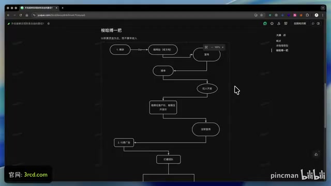Image resolution: width=331 pixels, height=186 pixels.
Task: Click the green Yuque avatar in the header
Action: click(x=265, y=23)
